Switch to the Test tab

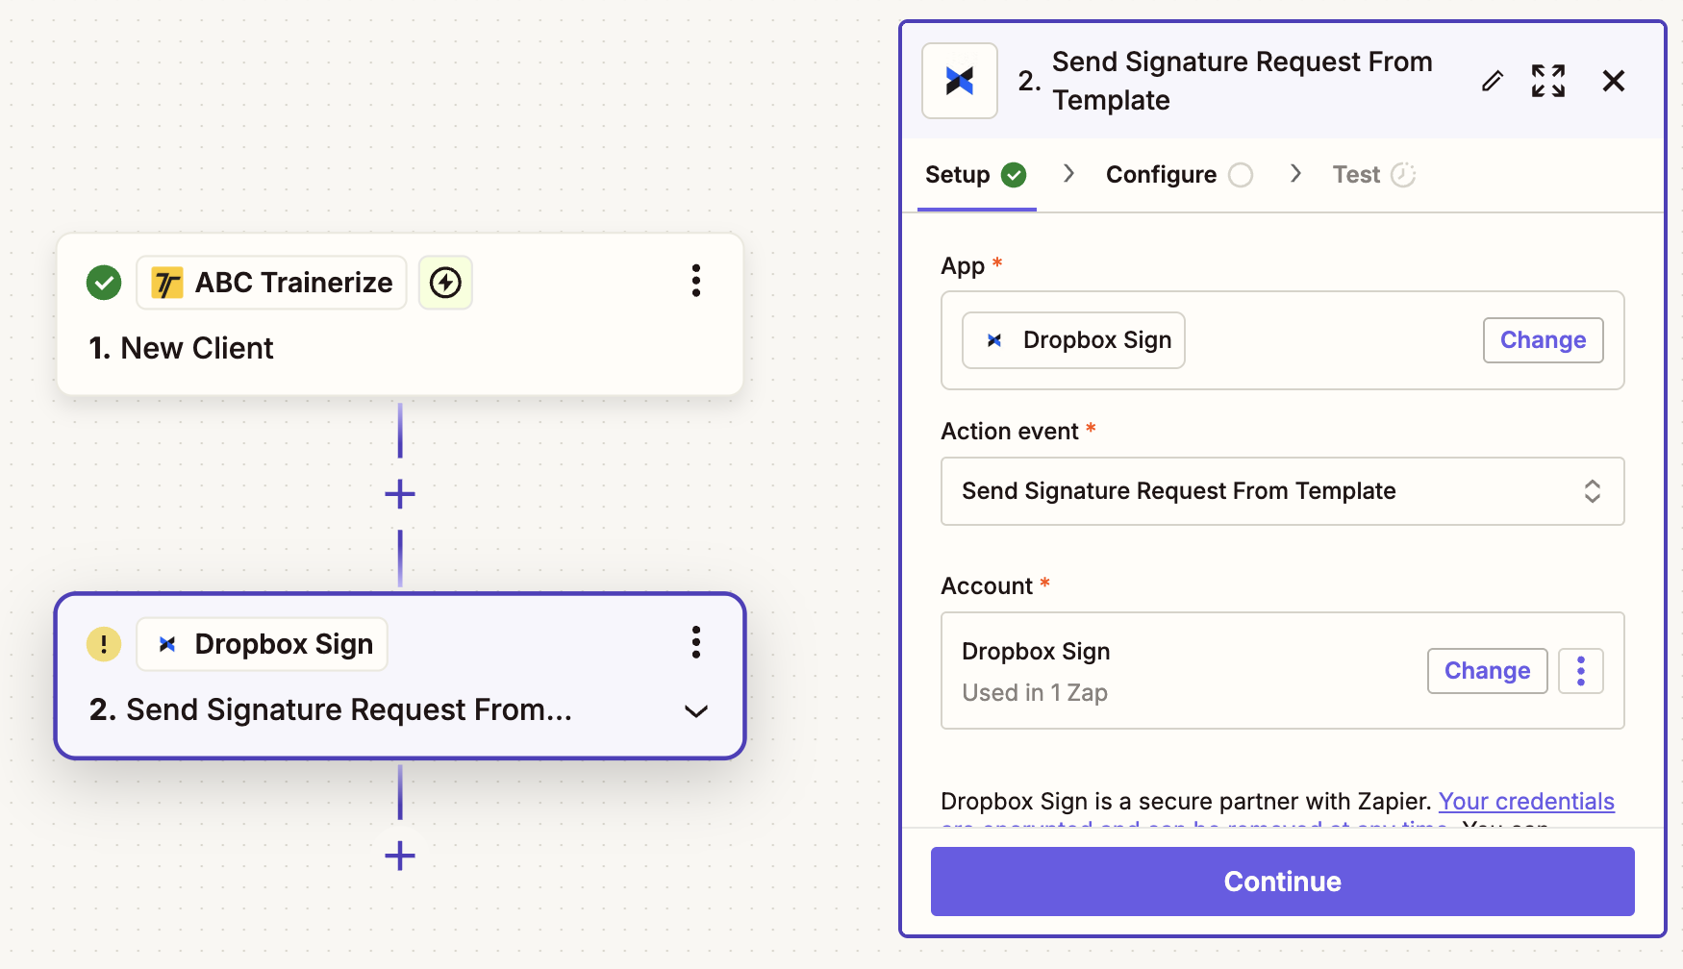[x=1373, y=175]
